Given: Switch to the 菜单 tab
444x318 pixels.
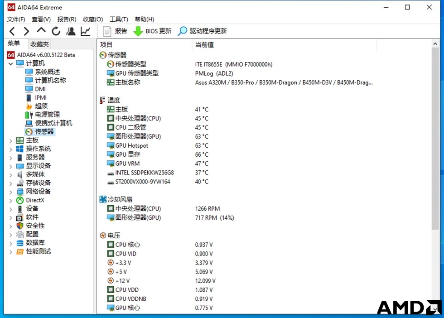Looking at the screenshot, I should coord(14,43).
